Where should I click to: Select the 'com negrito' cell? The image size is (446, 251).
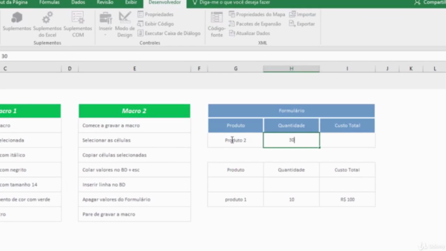(x=31, y=170)
